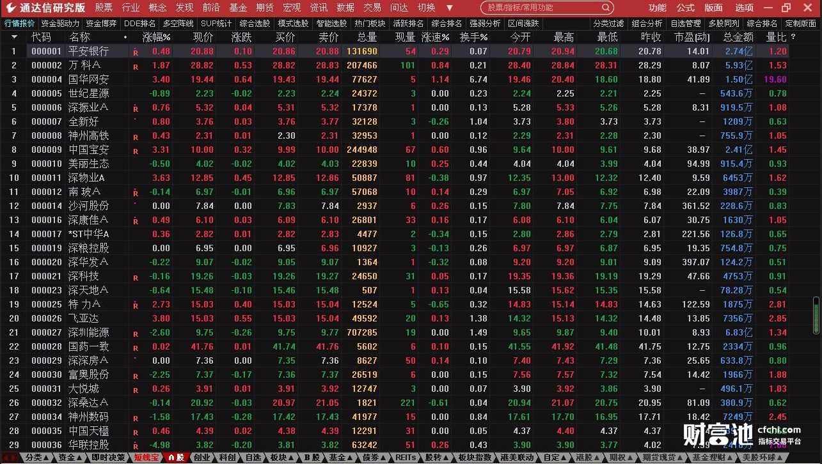Click the R marker beside 大悦城
822x464 pixels.
[136, 389]
